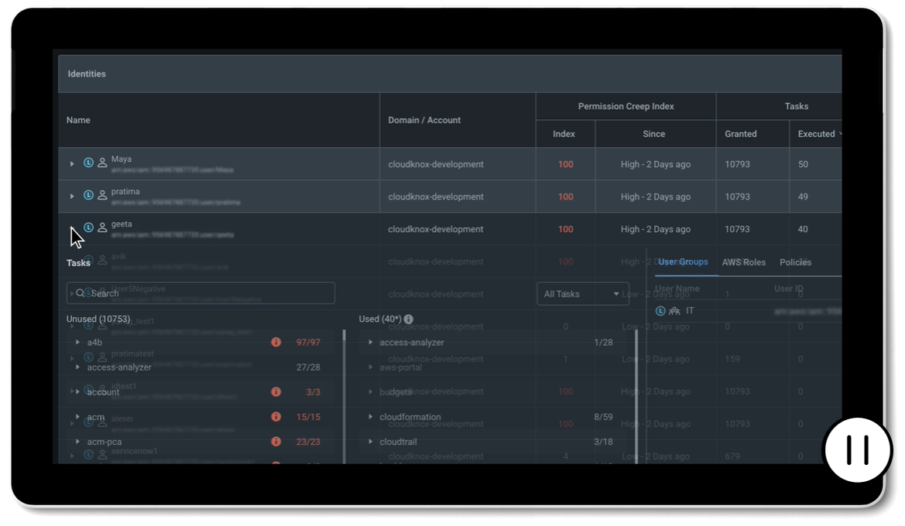Screen dimensions: 905x526
Task: Click the red warning icon for a4b
Action: click(276, 343)
